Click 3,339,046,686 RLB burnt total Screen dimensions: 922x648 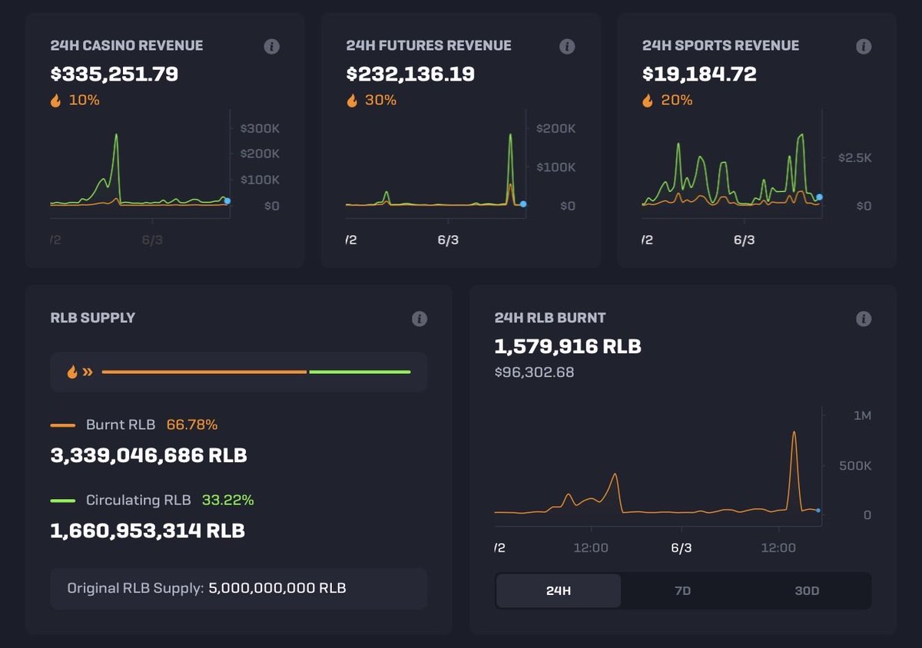pos(148,455)
